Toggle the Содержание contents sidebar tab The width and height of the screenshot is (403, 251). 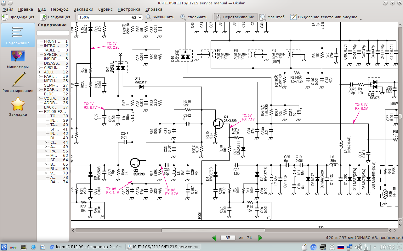tap(18, 35)
